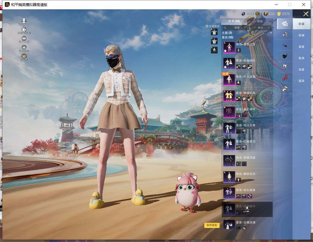The image size is (313, 242).
Task: Click the 快捷换装 help question mark
Action: (x=207, y=26)
